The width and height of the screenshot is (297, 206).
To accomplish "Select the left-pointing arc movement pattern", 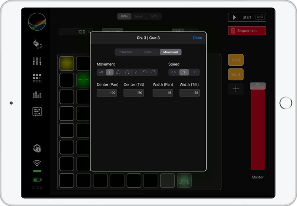I will tap(144, 72).
